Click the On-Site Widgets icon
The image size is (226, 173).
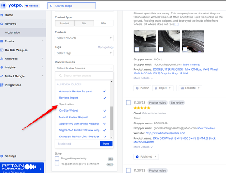click(x=2, y=50)
